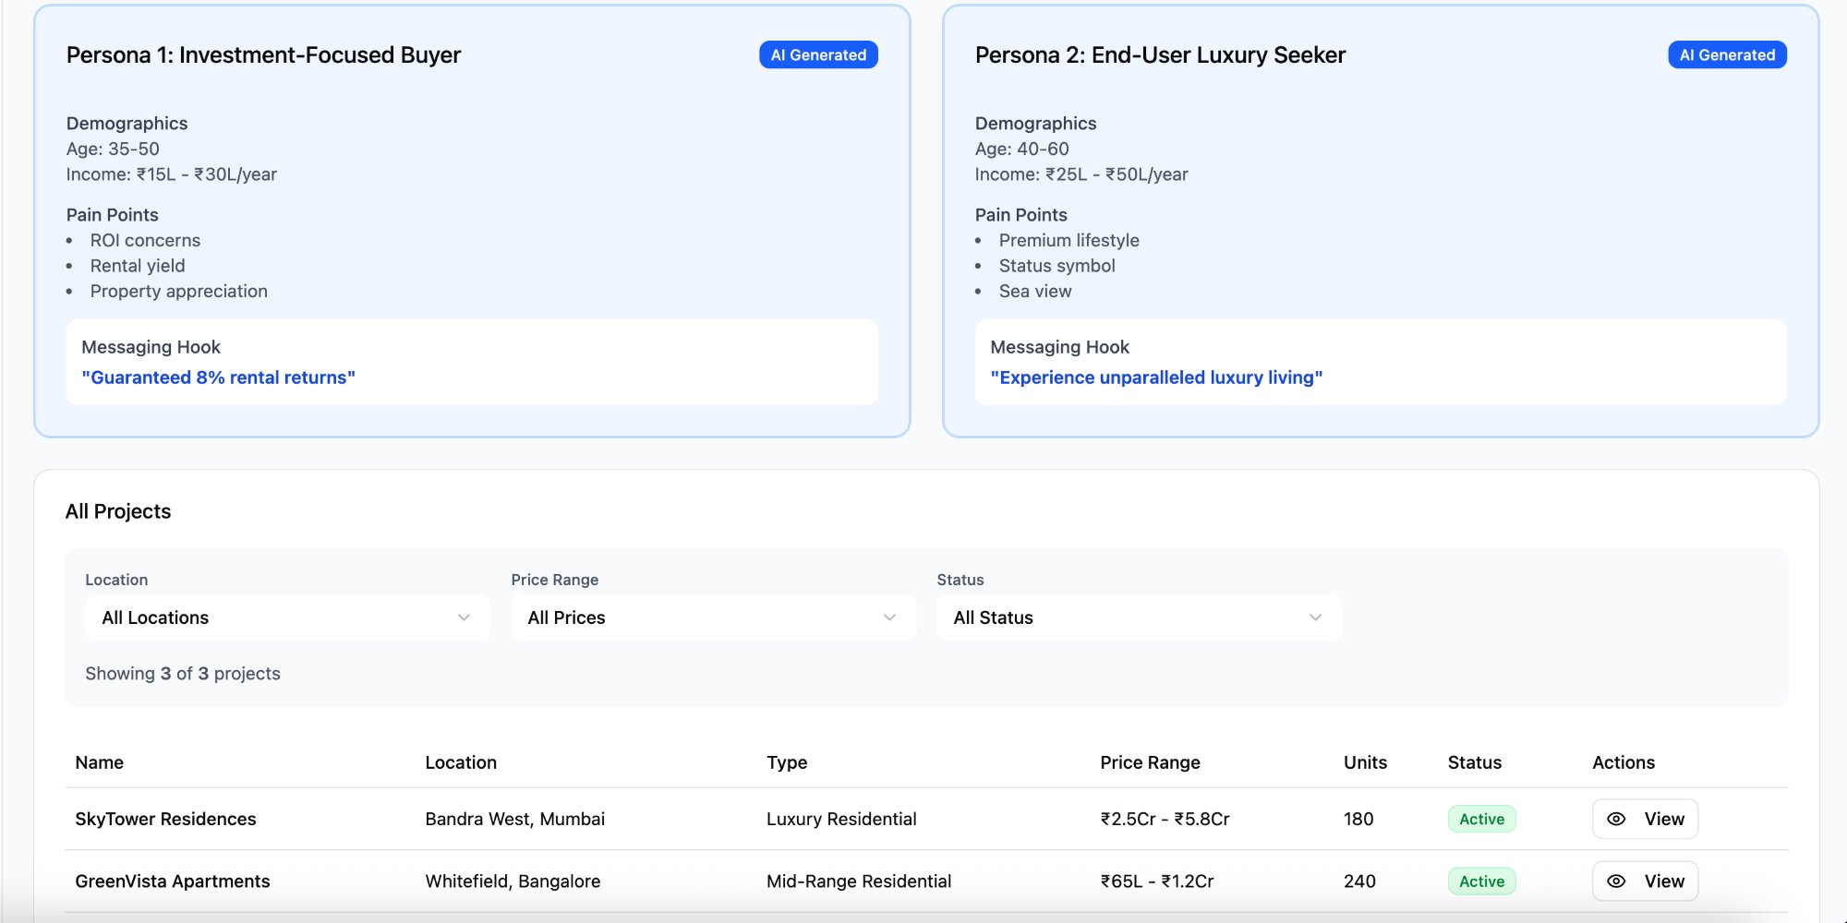The width and height of the screenshot is (1847, 923).
Task: Open the All Locations dropdown
Action: 287,617
